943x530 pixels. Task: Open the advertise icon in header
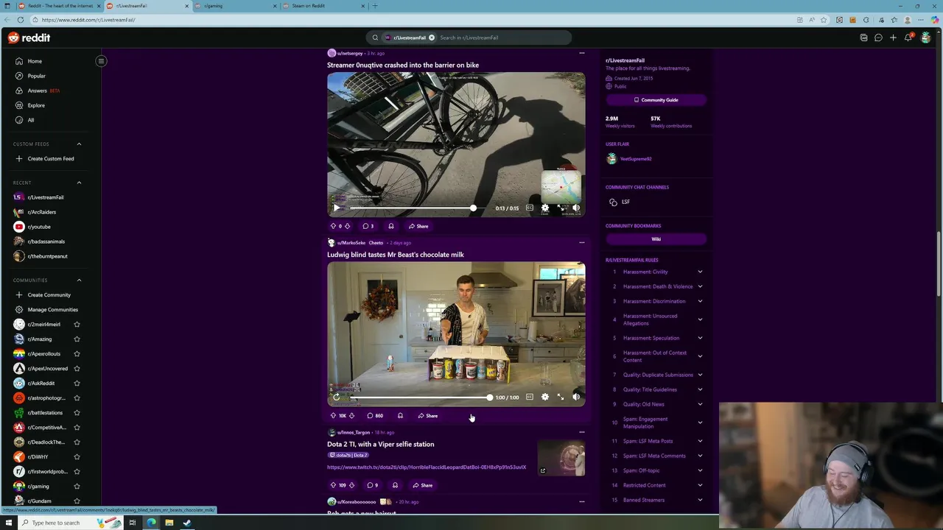point(863,38)
